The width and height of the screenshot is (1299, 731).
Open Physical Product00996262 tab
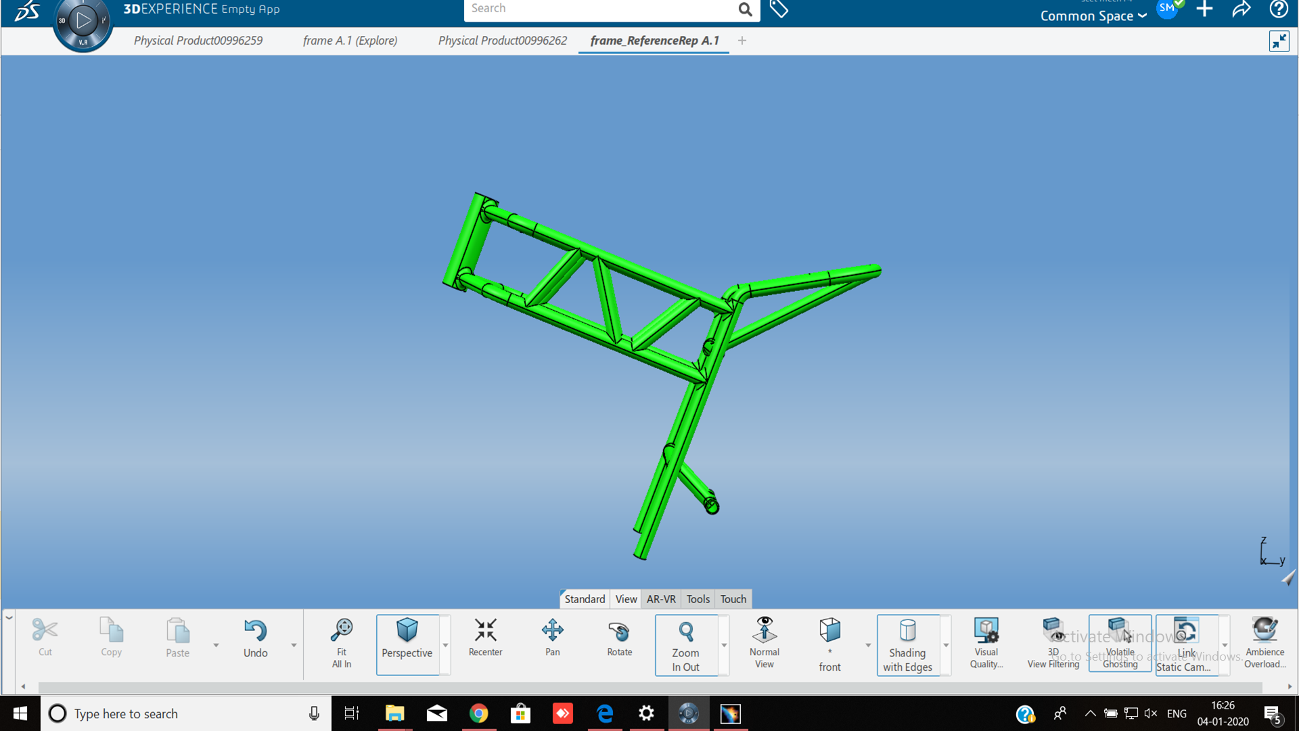(x=502, y=41)
